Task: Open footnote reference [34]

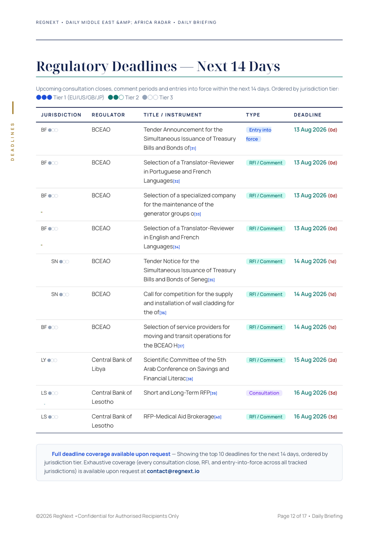Action: click(177, 247)
